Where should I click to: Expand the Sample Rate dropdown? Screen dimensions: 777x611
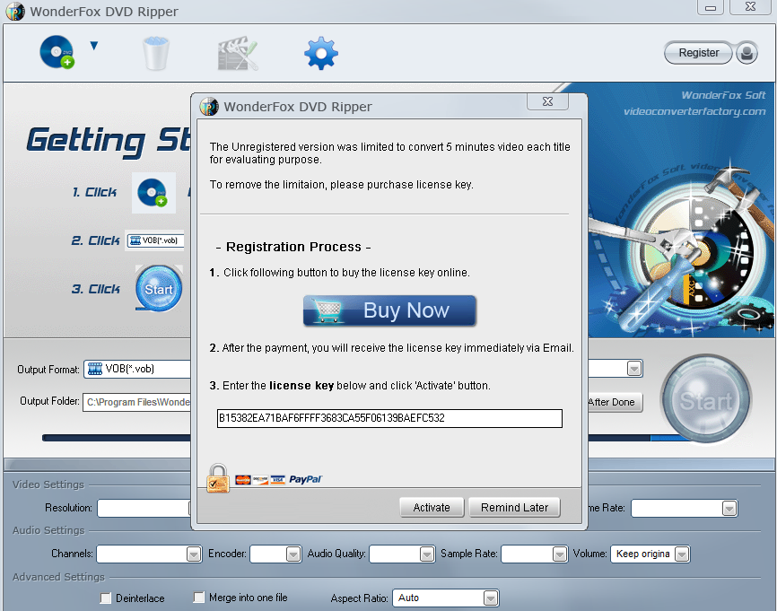(560, 554)
